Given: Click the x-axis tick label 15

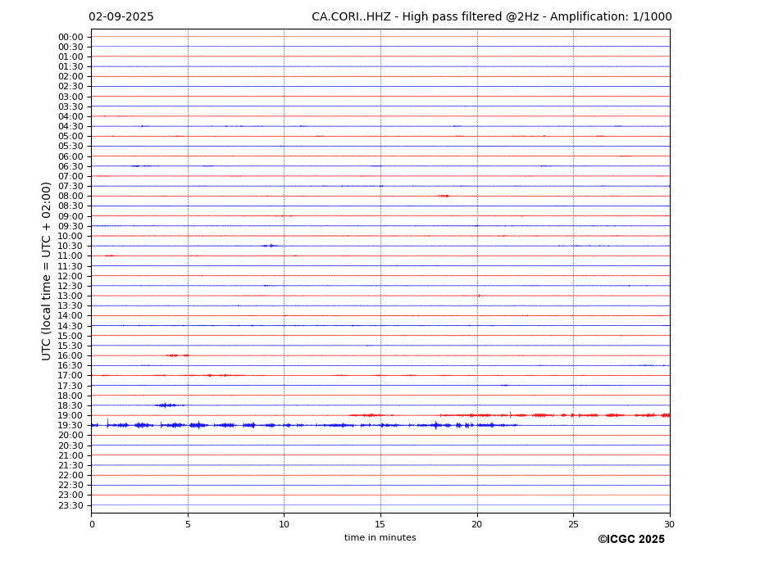Looking at the screenshot, I should (380, 524).
